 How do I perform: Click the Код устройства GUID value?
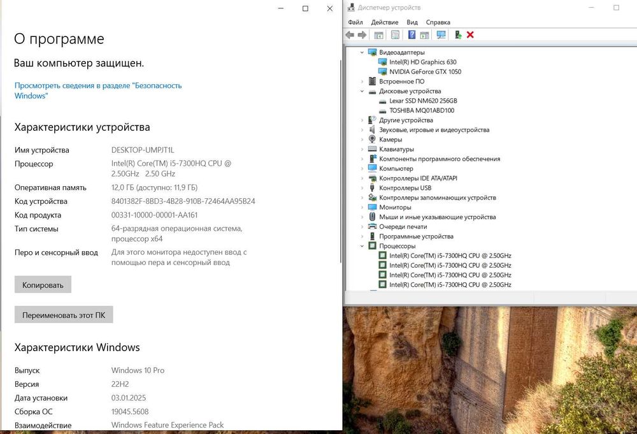click(183, 201)
